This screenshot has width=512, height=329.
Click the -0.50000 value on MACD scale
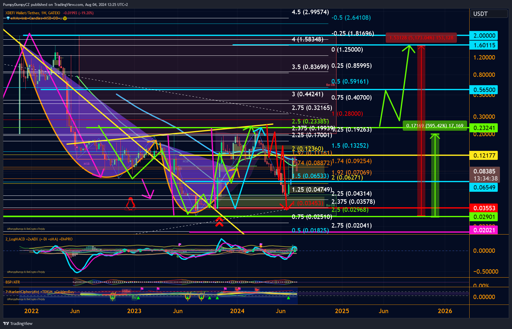486,272
